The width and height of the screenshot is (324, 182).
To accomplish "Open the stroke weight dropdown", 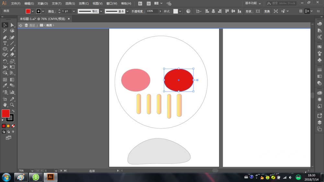I will [x=74, y=11].
